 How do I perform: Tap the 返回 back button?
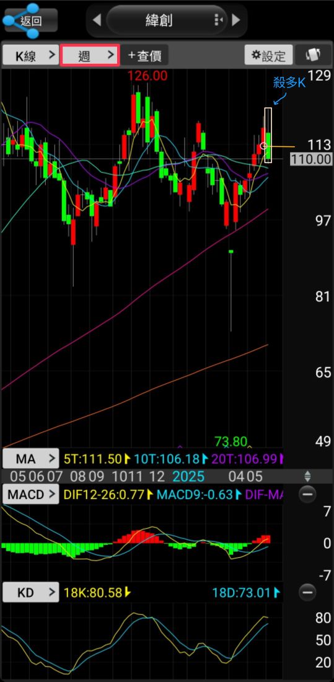[x=30, y=20]
